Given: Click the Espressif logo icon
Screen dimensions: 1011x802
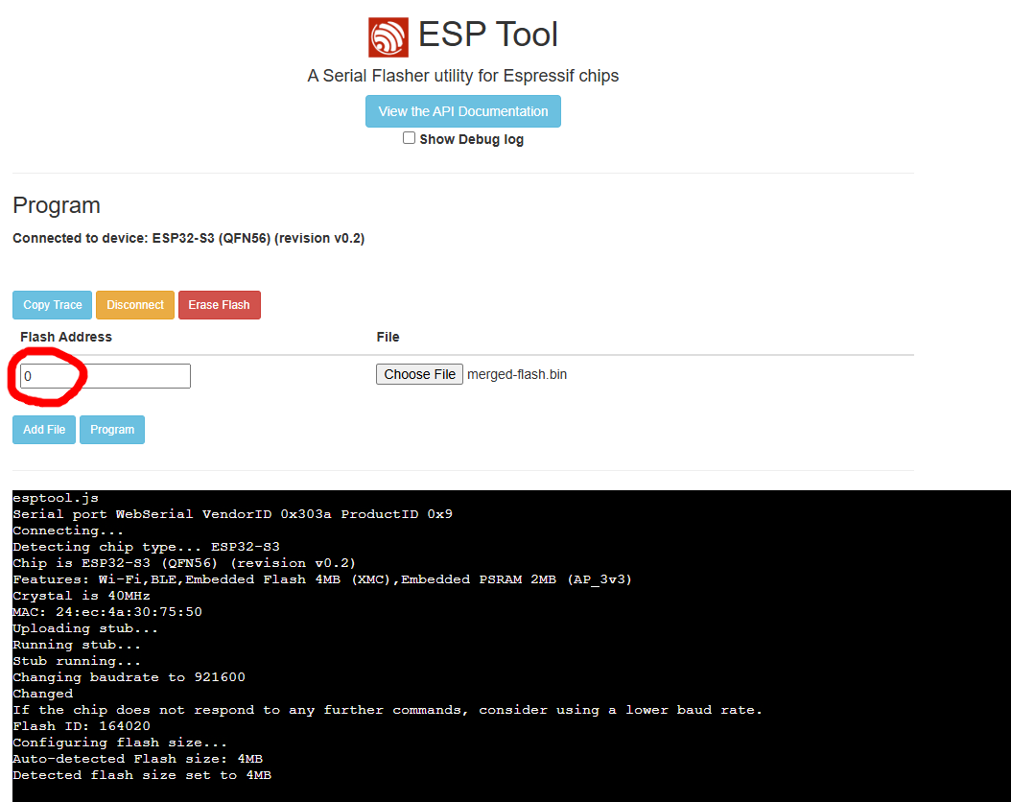Looking at the screenshot, I should point(388,36).
